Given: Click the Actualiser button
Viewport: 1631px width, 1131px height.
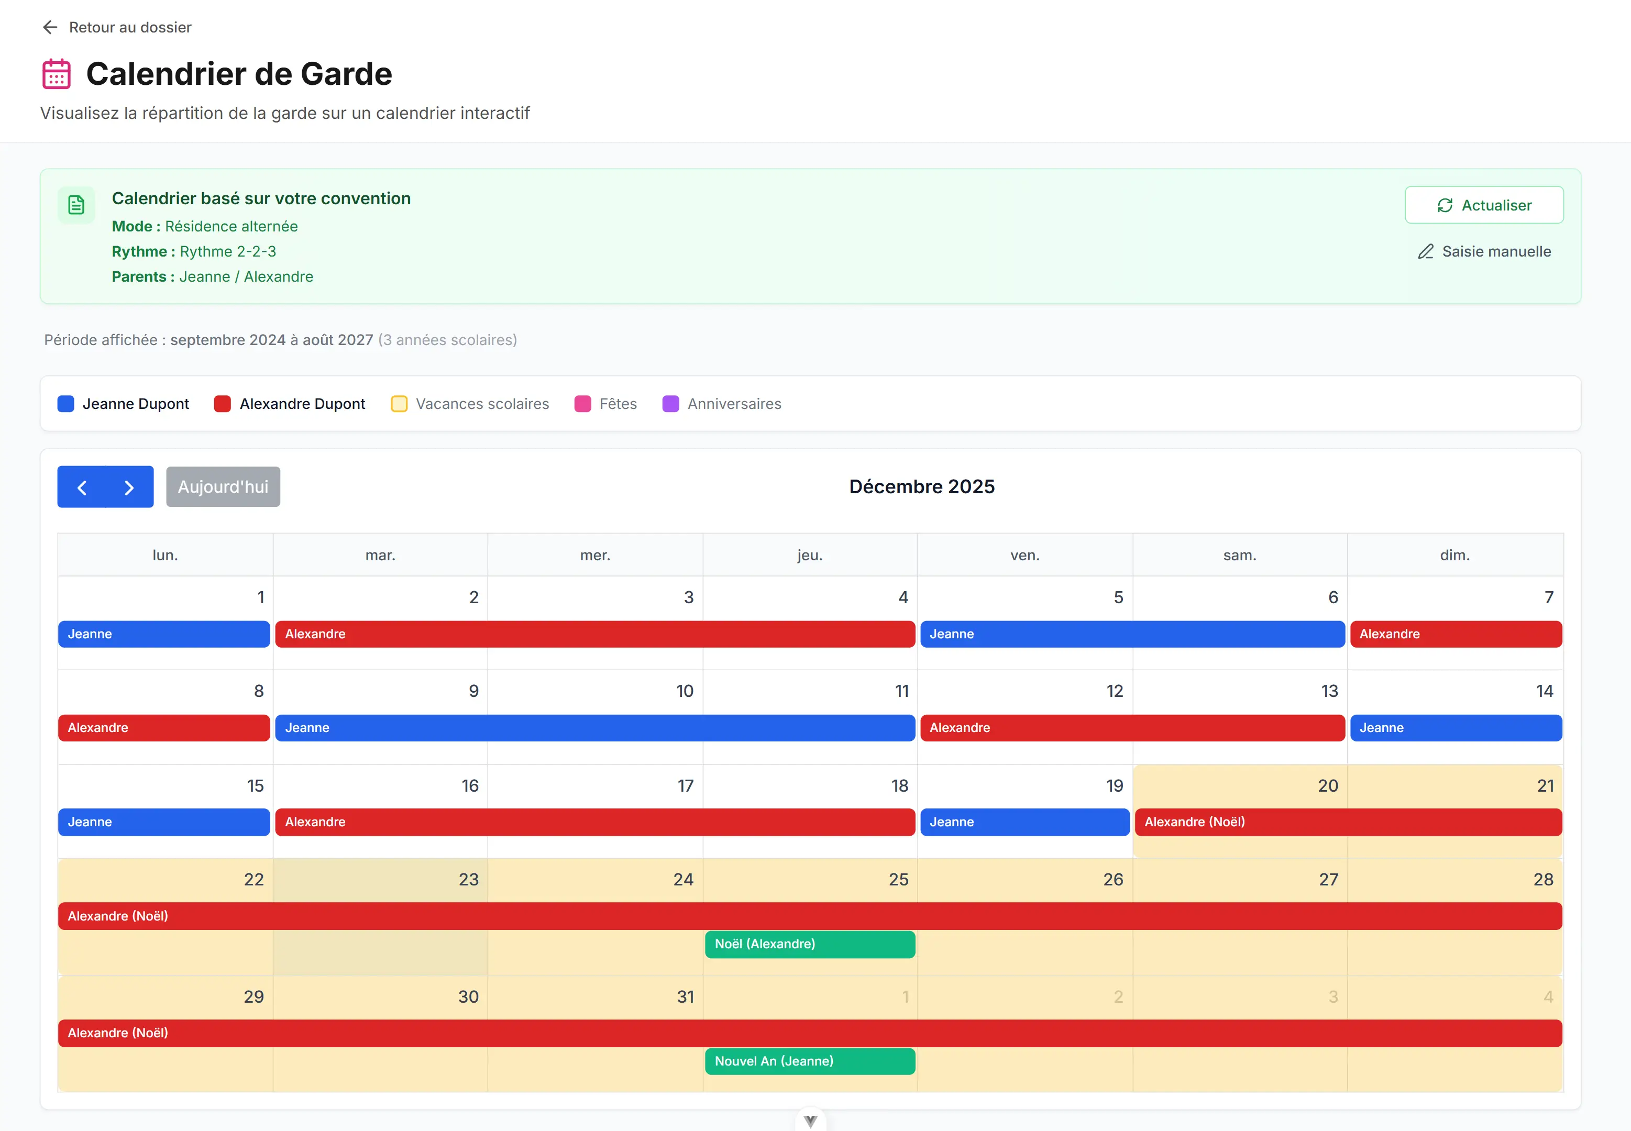Looking at the screenshot, I should coord(1484,205).
